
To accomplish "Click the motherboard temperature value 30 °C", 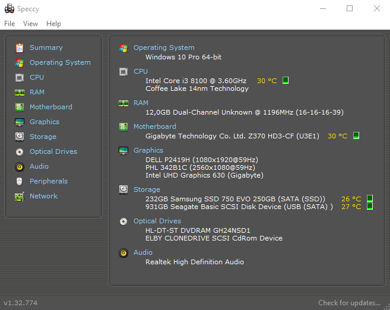I will (338, 136).
